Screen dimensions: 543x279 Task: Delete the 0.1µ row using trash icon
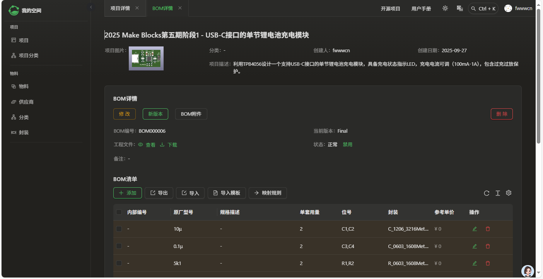488,246
